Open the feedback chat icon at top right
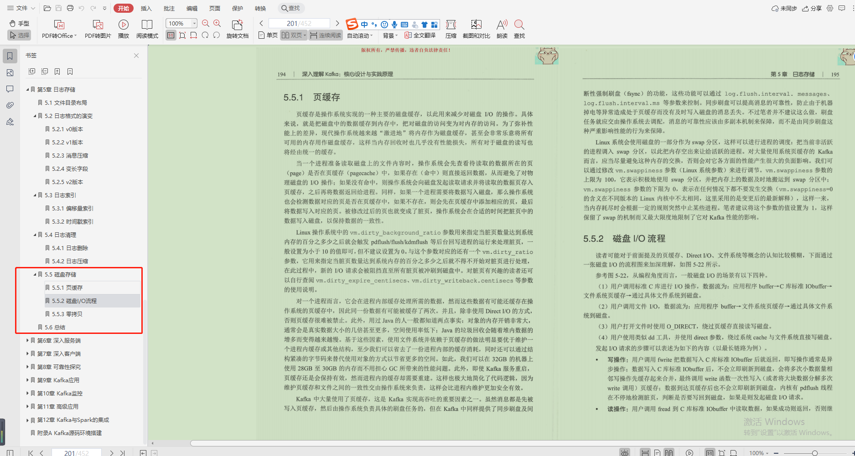This screenshot has height=456, width=855. coord(842,8)
